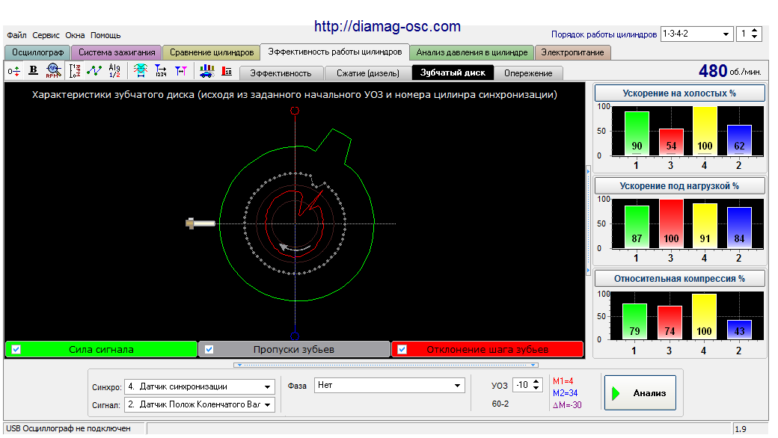This screenshot has height=438, width=778.
Task: Click the Анализ button
Action: coord(640,393)
